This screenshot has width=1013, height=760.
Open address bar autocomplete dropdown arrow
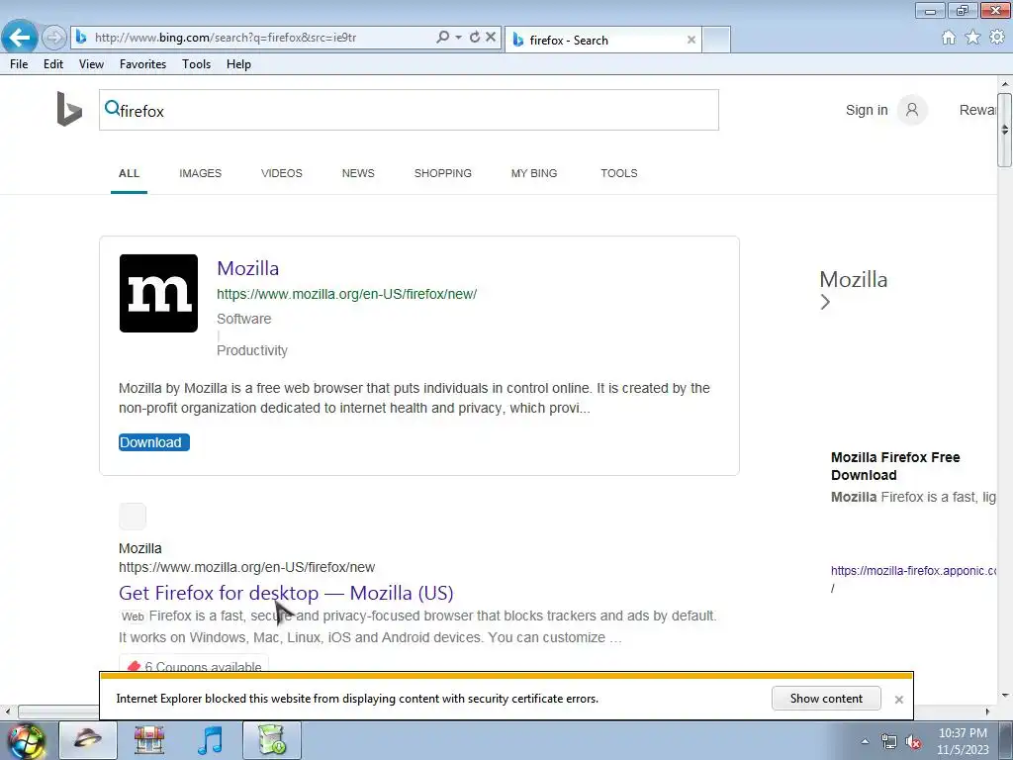[458, 37]
